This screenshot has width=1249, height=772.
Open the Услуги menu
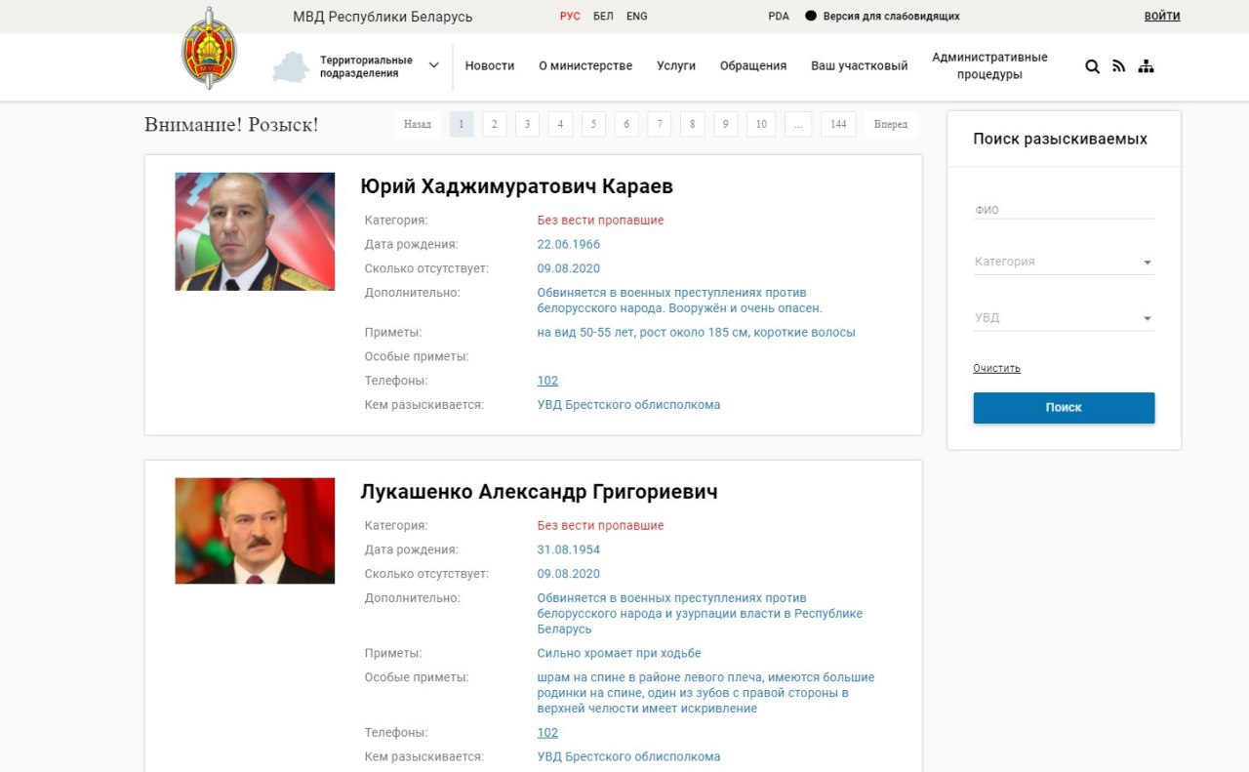676,65
